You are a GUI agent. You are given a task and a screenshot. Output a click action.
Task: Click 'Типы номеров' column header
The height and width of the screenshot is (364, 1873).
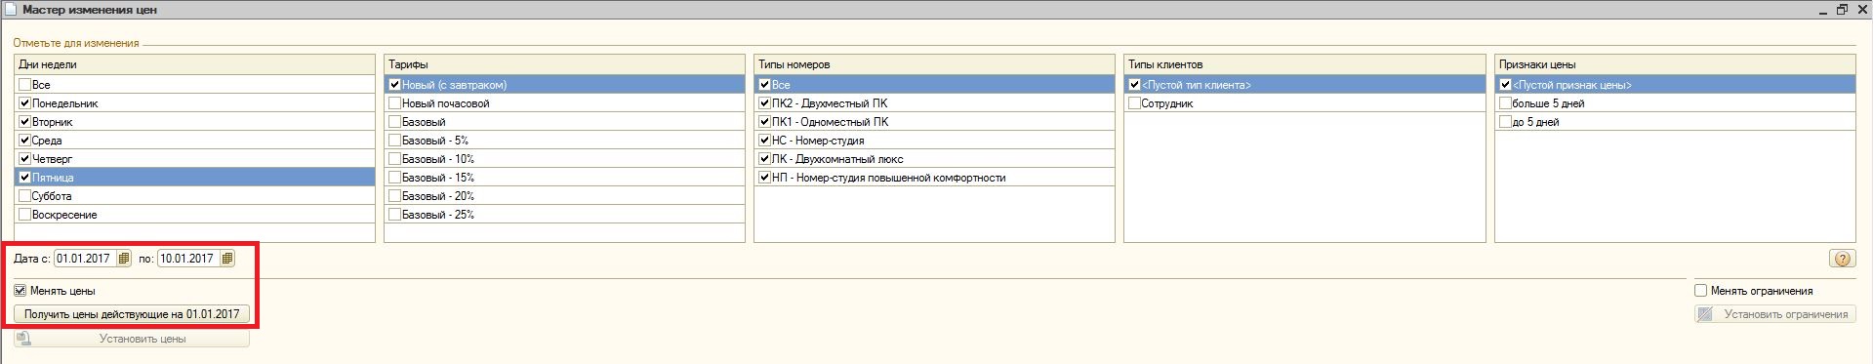point(935,64)
